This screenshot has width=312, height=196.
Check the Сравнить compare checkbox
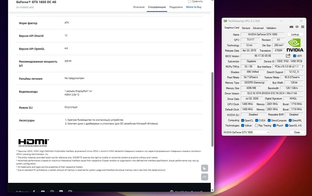coord(189,1)
